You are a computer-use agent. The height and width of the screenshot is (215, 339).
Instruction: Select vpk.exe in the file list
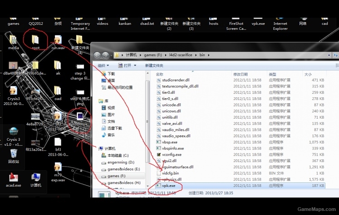pyautogui.click(x=240, y=186)
